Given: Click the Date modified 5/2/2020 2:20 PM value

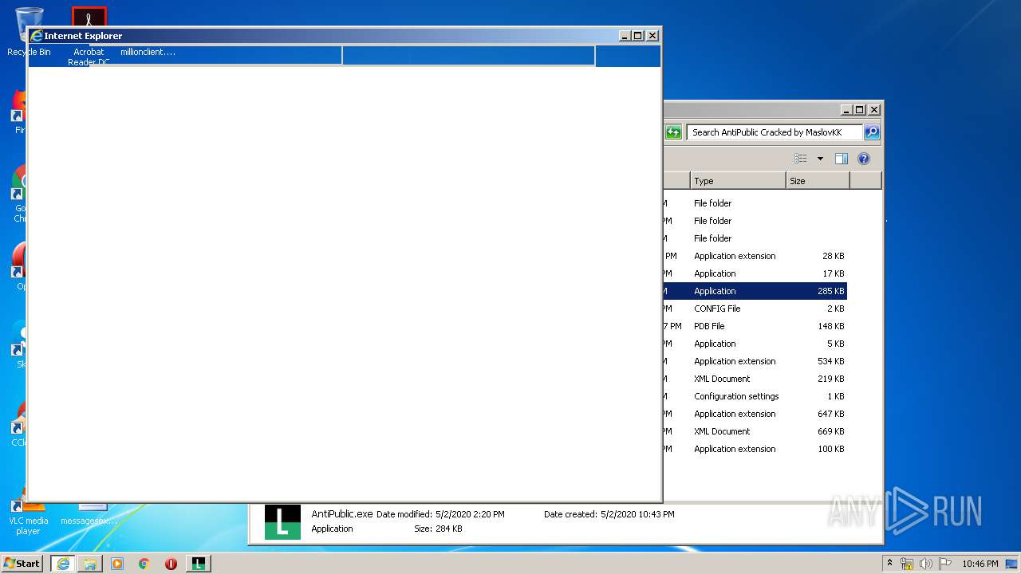Looking at the screenshot, I should pyautogui.click(x=470, y=514).
